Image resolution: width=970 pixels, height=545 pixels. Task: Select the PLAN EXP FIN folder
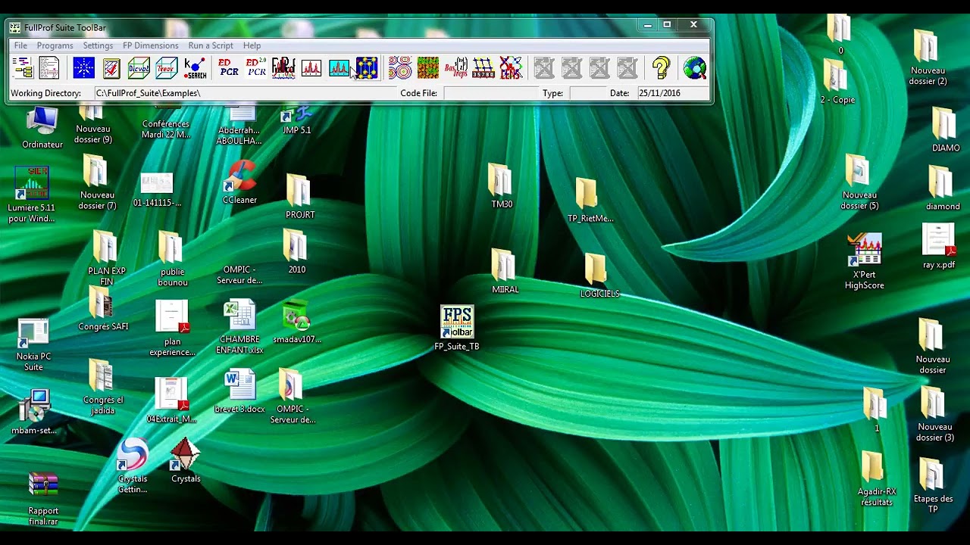click(x=106, y=258)
